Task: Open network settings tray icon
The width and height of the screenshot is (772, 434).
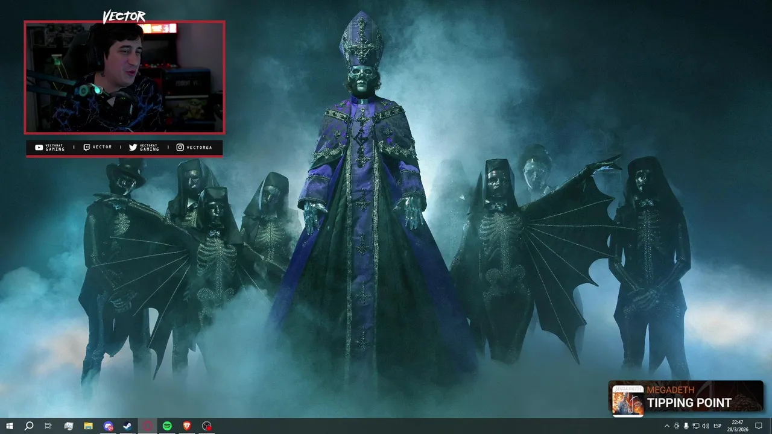Action: pyautogui.click(x=695, y=426)
